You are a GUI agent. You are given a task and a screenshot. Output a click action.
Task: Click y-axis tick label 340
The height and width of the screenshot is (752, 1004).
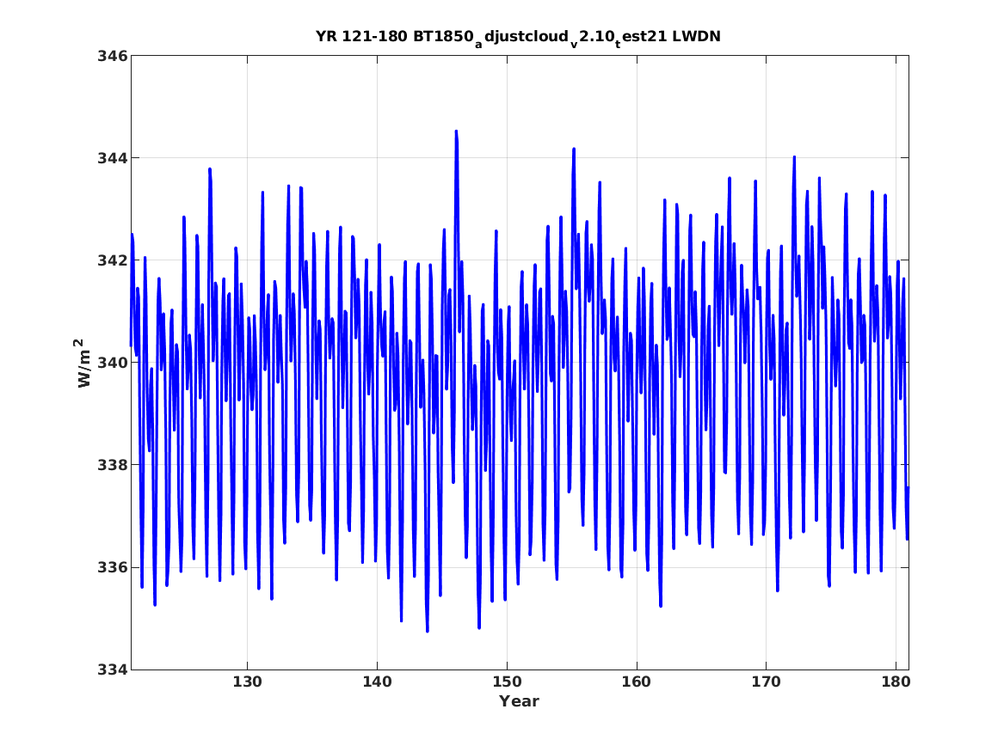[112, 363]
